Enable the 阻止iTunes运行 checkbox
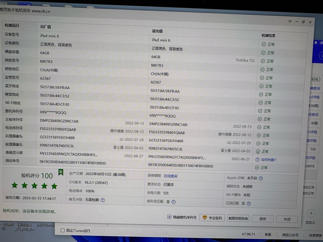 pos(62,230)
